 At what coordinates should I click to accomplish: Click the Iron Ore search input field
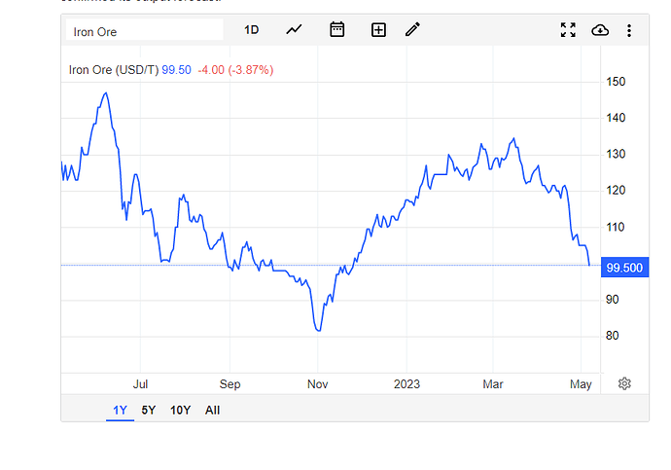pos(144,30)
